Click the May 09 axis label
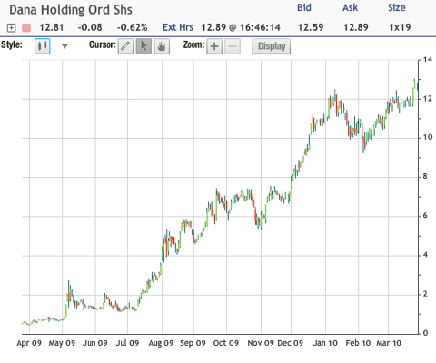436x363 pixels. (x=62, y=343)
